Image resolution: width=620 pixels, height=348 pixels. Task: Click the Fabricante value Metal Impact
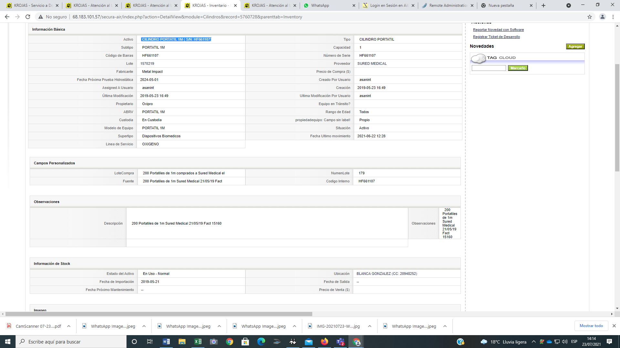152,72
